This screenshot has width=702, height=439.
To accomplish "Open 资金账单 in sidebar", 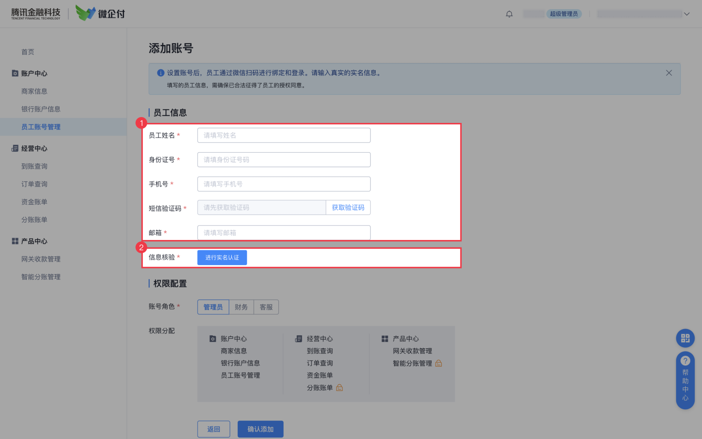I will tap(34, 202).
